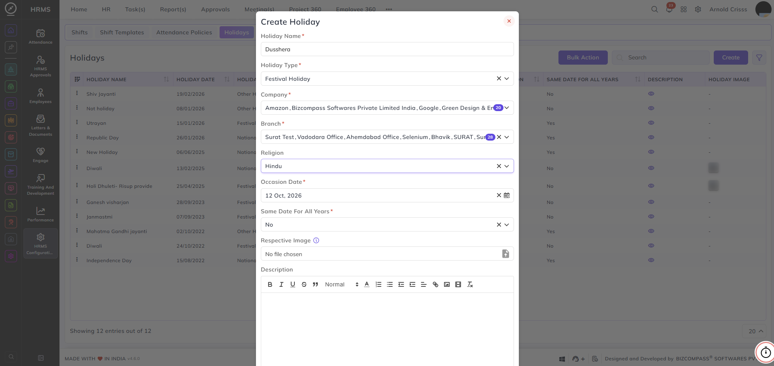Open text alignment options in editor
Image resolution: width=774 pixels, height=366 pixels.
click(x=424, y=284)
